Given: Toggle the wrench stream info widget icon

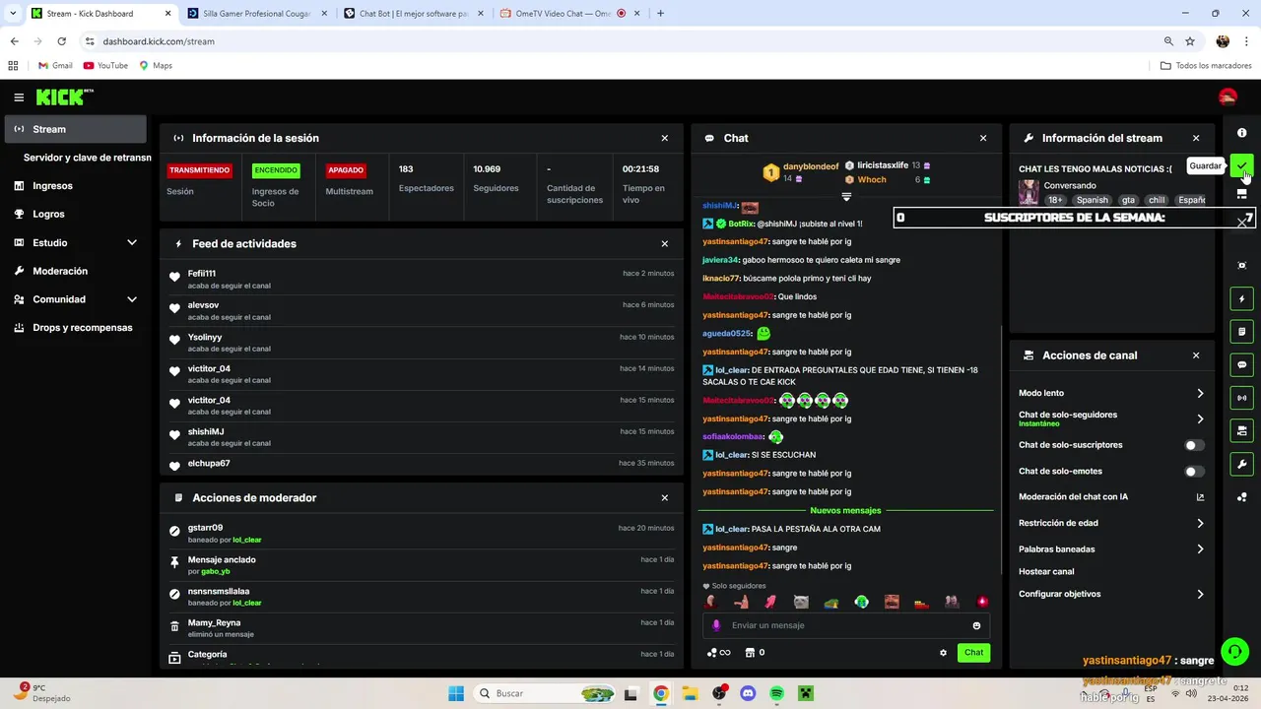Looking at the screenshot, I should [1241, 464].
